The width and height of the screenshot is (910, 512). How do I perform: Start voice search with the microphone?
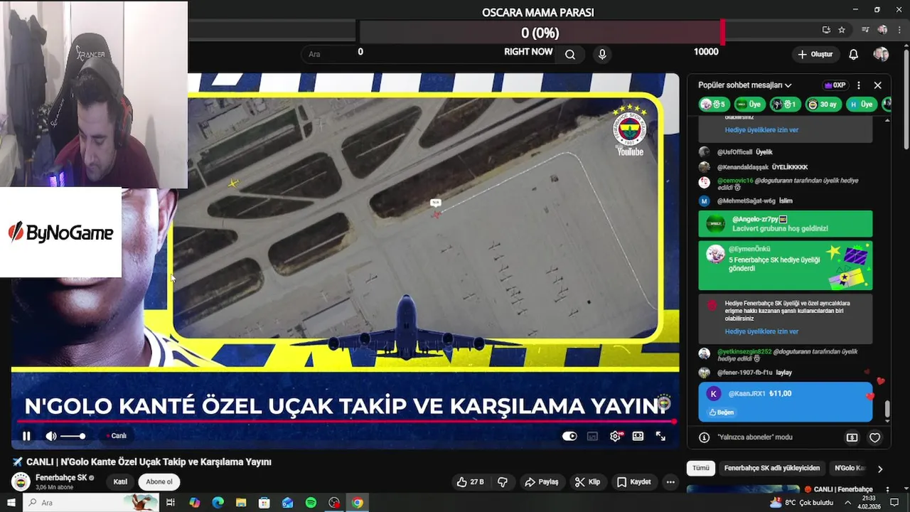(602, 54)
